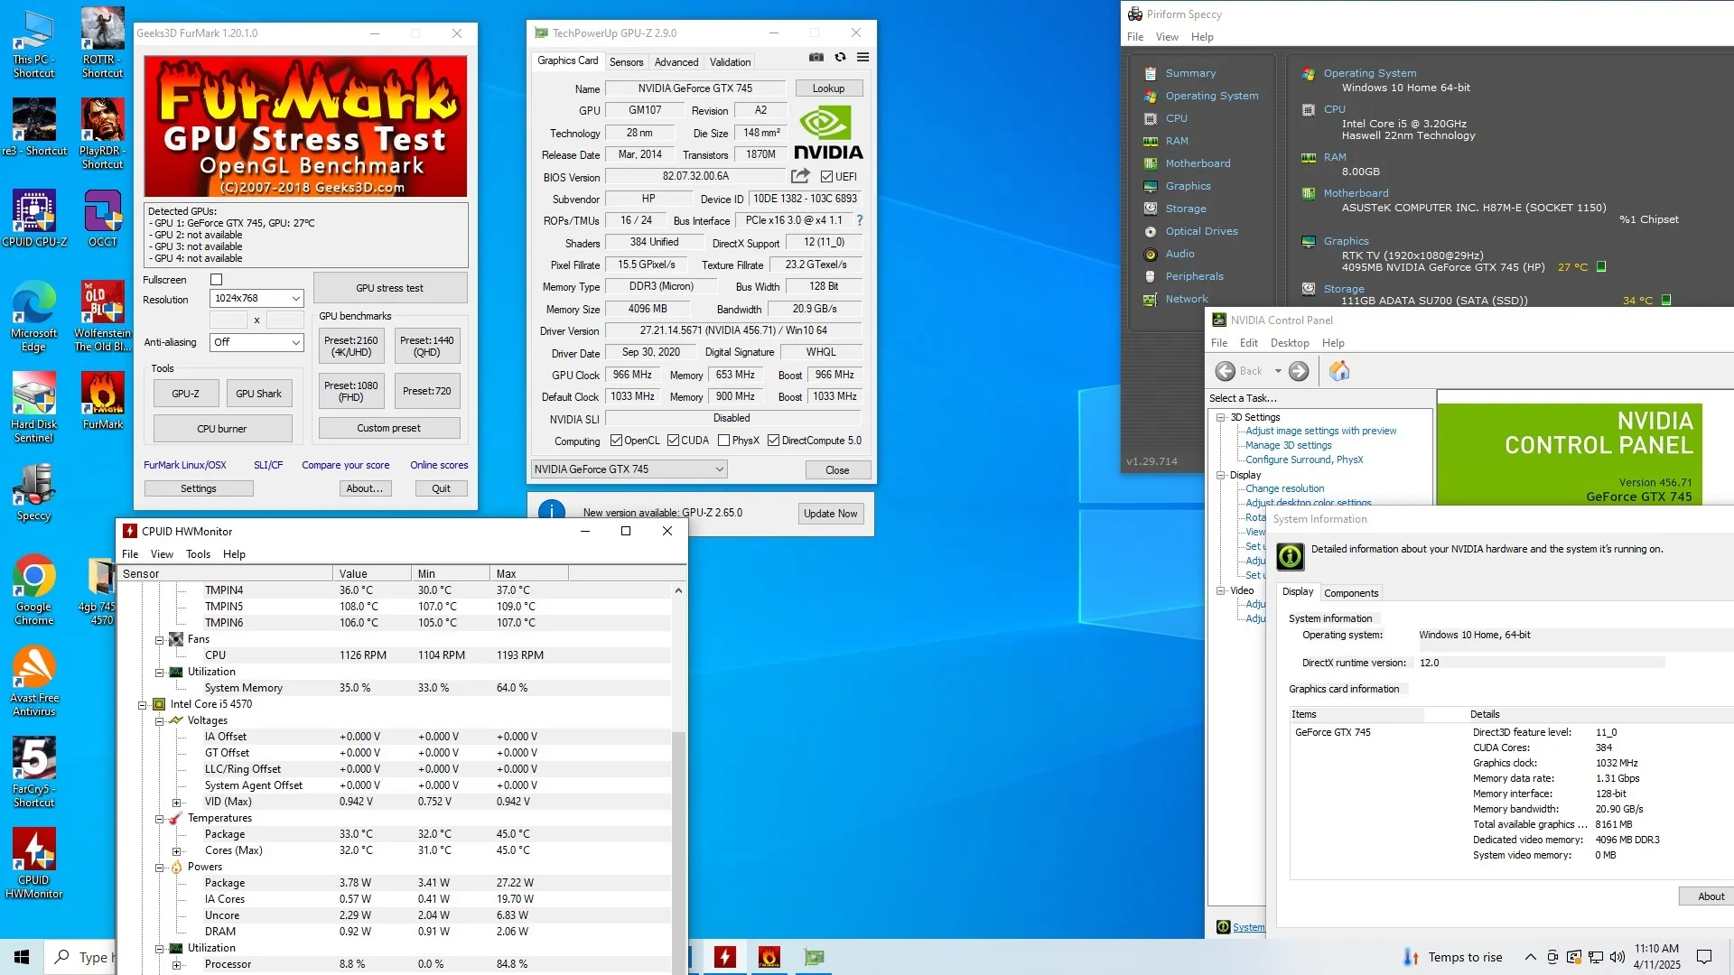This screenshot has height=975, width=1734.
Task: Click the HWMonitor scroll up arrow
Action: point(678,590)
